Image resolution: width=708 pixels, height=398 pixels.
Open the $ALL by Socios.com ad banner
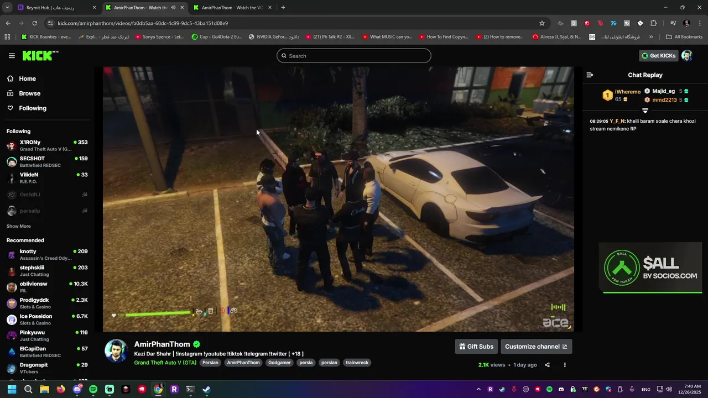coord(650,268)
